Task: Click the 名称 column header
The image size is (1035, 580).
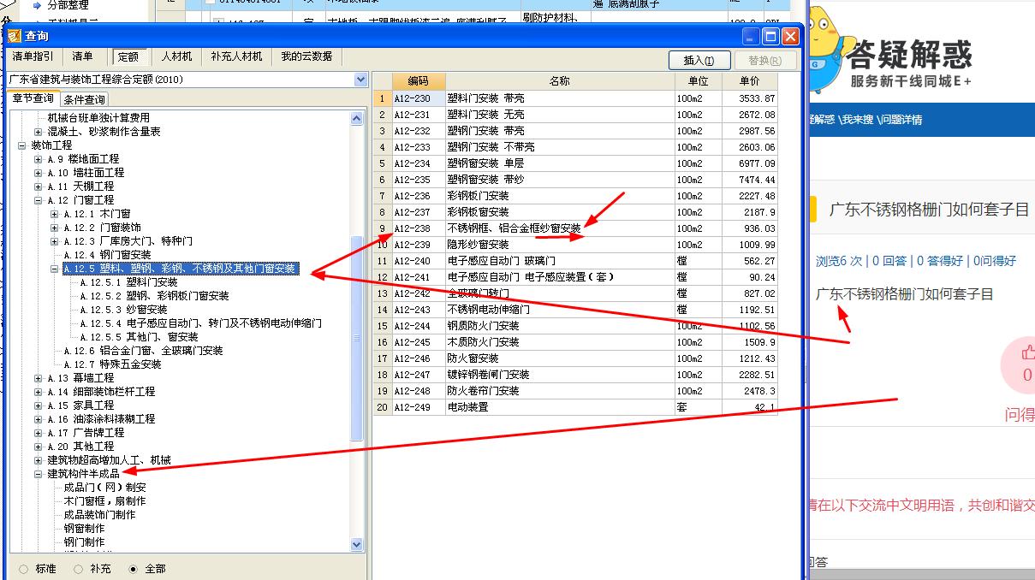Action: pos(560,81)
